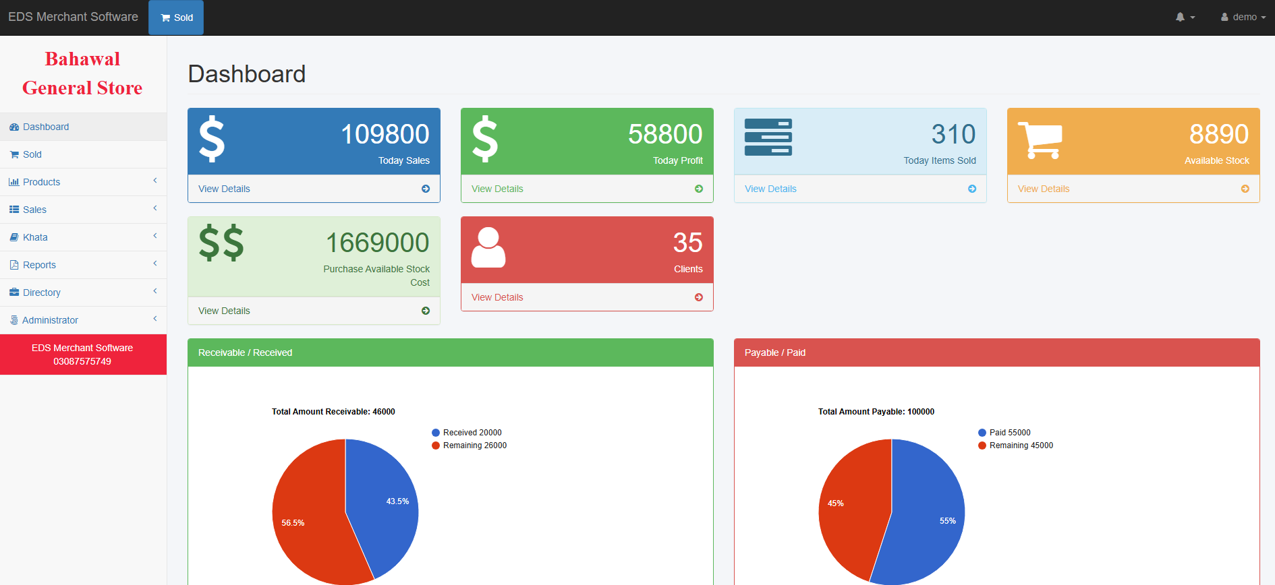The image size is (1275, 585).
Task: Click the shopping cart icon on Available Stock card
Action: click(x=1040, y=140)
